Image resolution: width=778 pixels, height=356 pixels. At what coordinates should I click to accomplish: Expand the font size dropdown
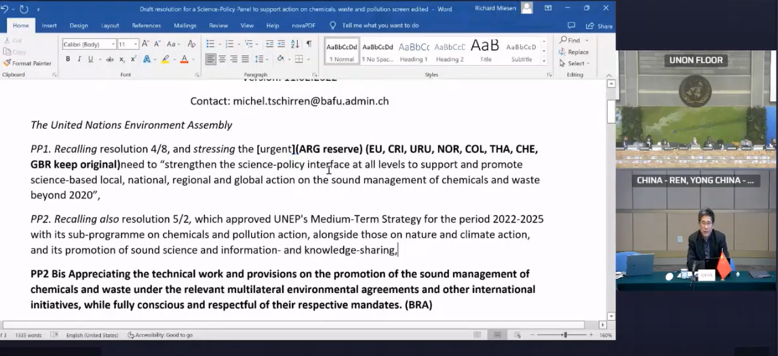pos(136,44)
